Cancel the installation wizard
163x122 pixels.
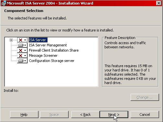click(x=145, y=115)
